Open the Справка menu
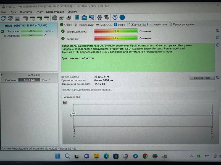 (72, 12)
